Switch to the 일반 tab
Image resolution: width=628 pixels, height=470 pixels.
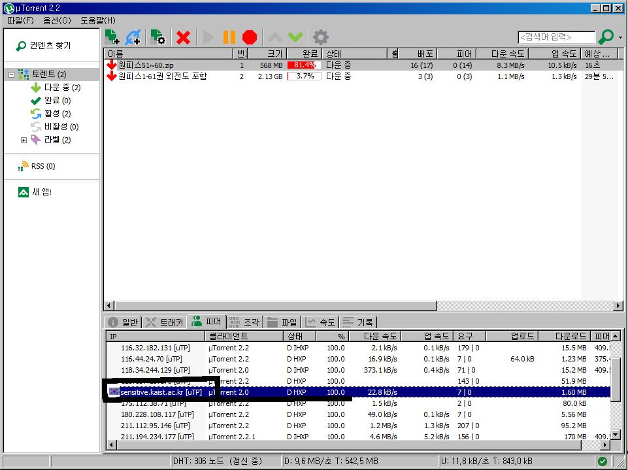123,322
